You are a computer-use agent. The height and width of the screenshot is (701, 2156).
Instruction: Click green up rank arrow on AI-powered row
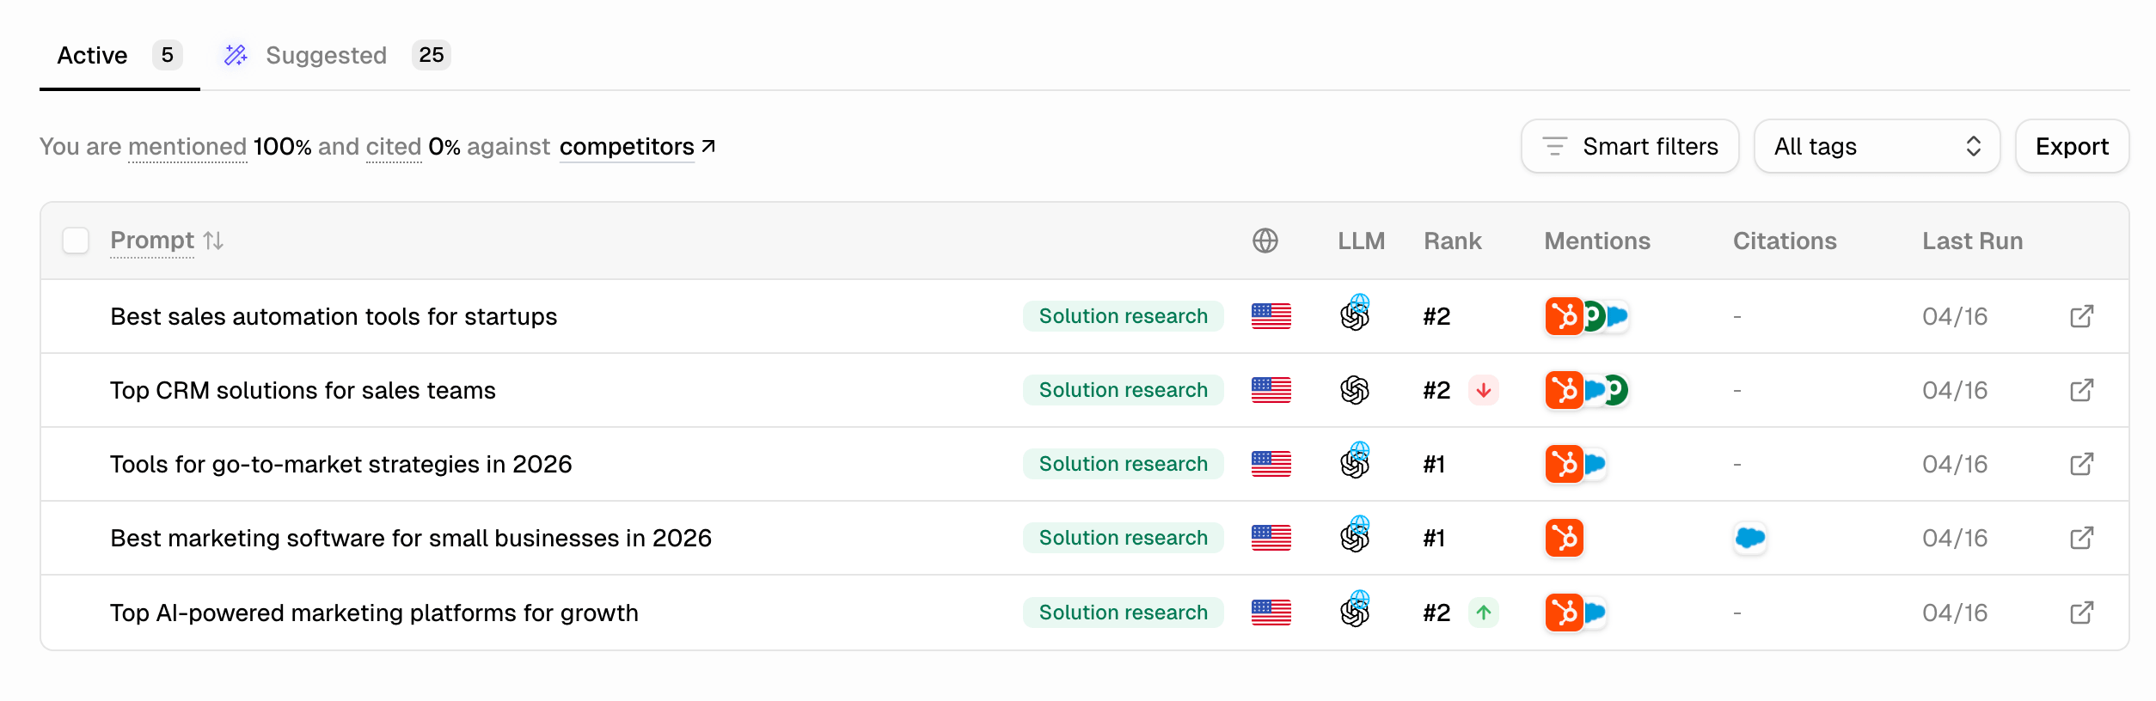point(1484,613)
